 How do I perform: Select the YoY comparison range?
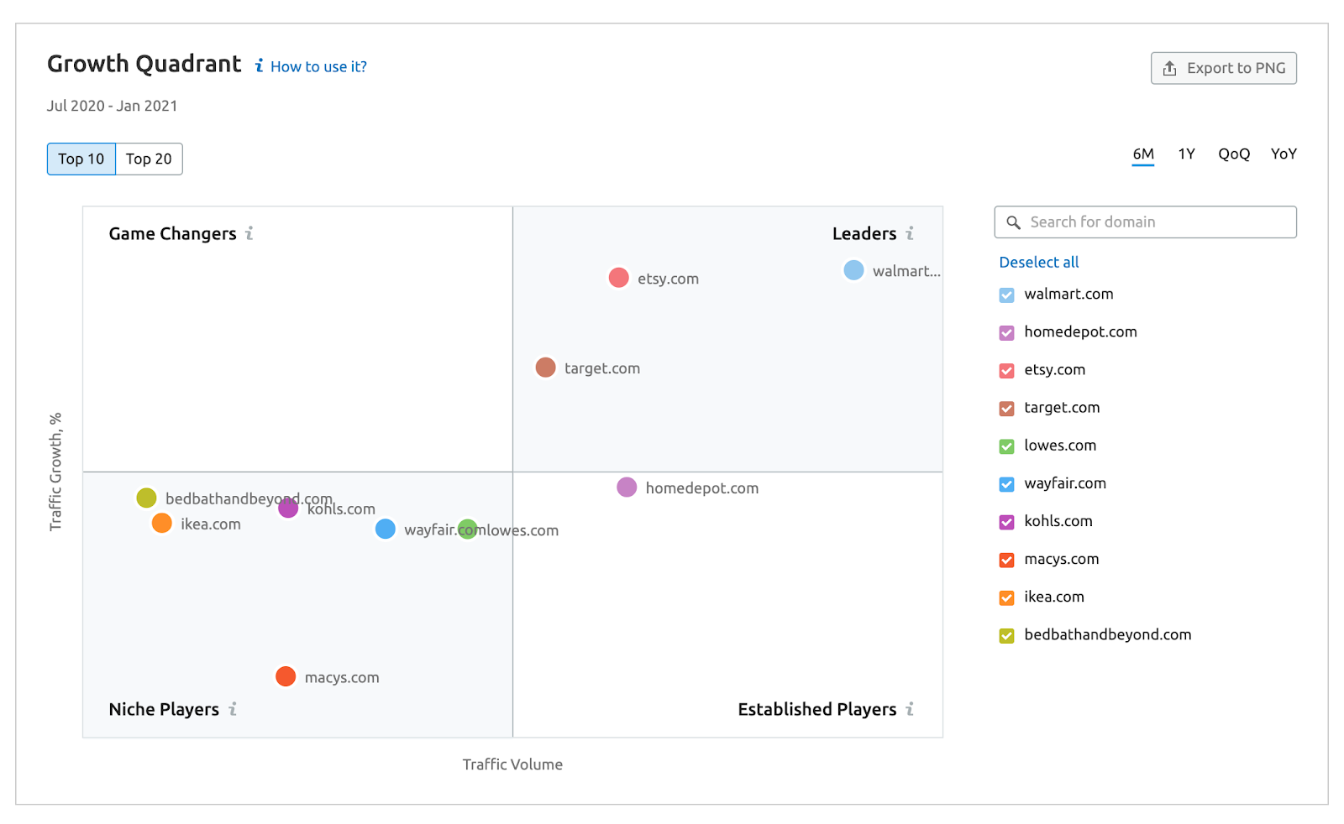point(1284,154)
